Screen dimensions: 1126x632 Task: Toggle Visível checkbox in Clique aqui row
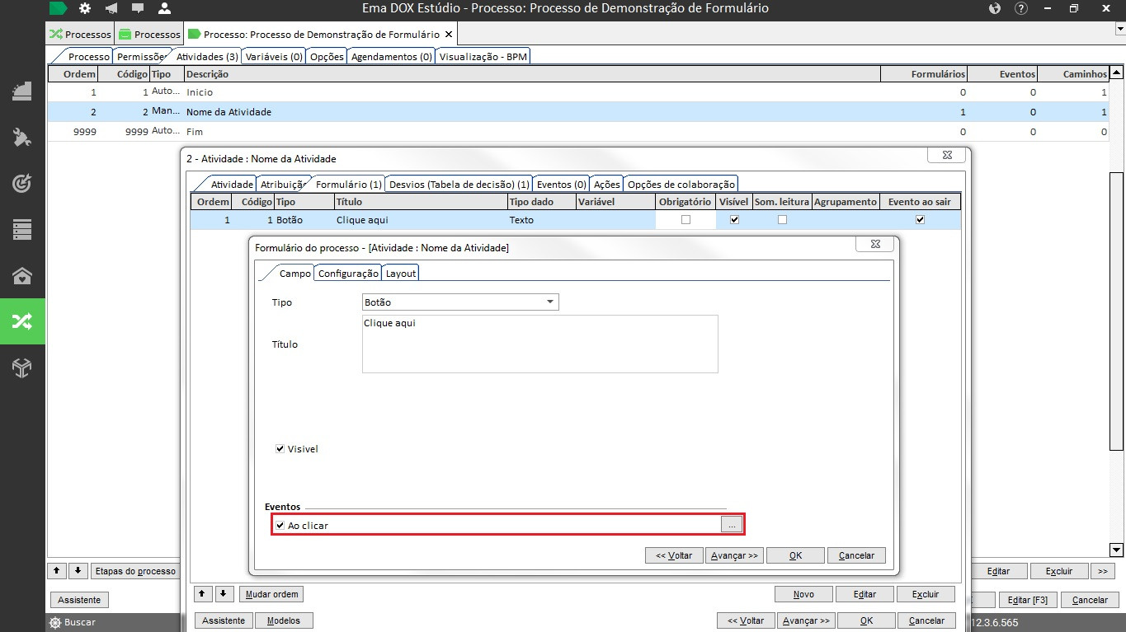[x=735, y=220]
